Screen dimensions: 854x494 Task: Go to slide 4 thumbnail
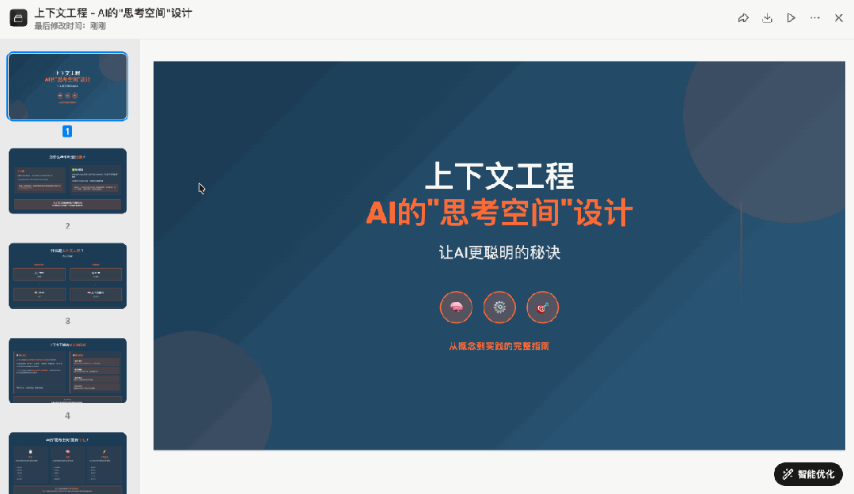click(x=67, y=371)
